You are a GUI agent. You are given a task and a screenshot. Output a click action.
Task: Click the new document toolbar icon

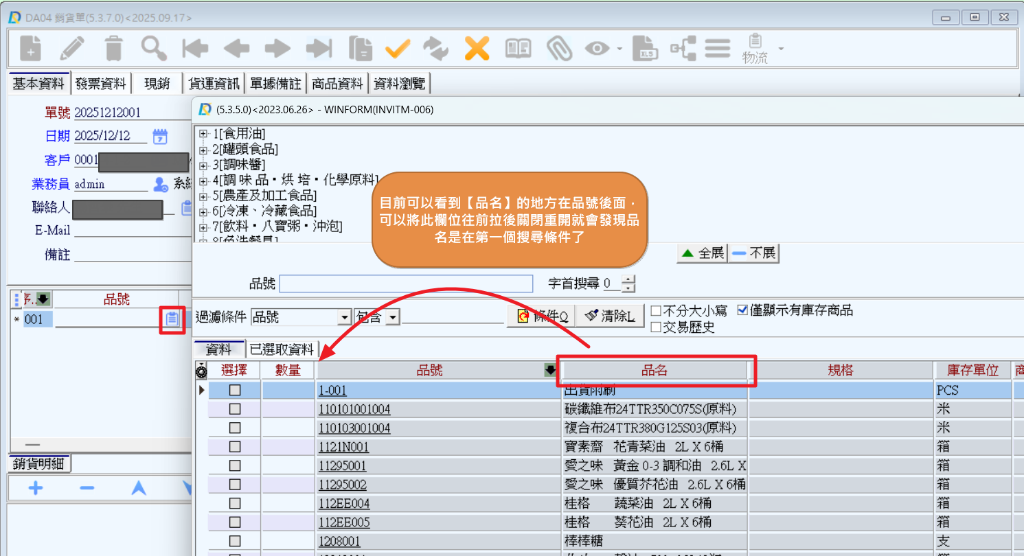(30, 49)
